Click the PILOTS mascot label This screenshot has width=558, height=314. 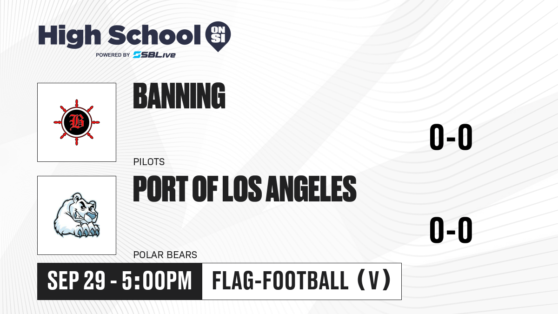point(149,162)
